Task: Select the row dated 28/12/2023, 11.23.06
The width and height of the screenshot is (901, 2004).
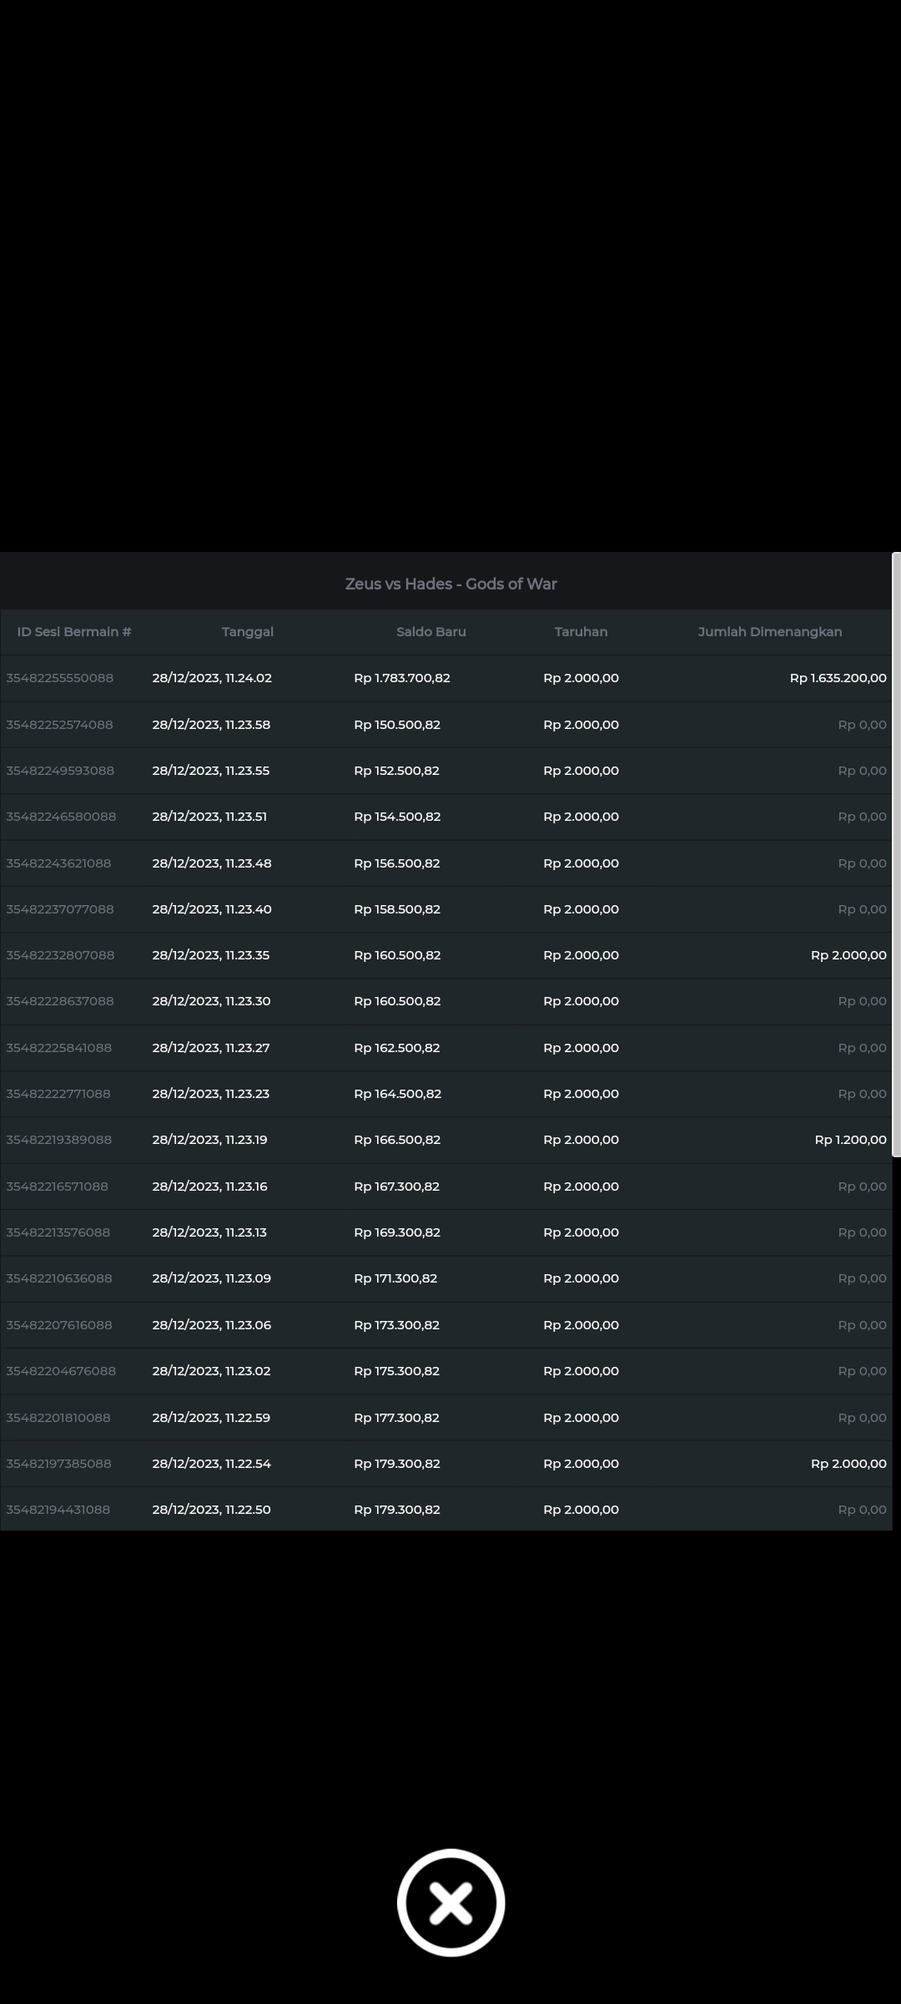Action: tap(212, 1325)
